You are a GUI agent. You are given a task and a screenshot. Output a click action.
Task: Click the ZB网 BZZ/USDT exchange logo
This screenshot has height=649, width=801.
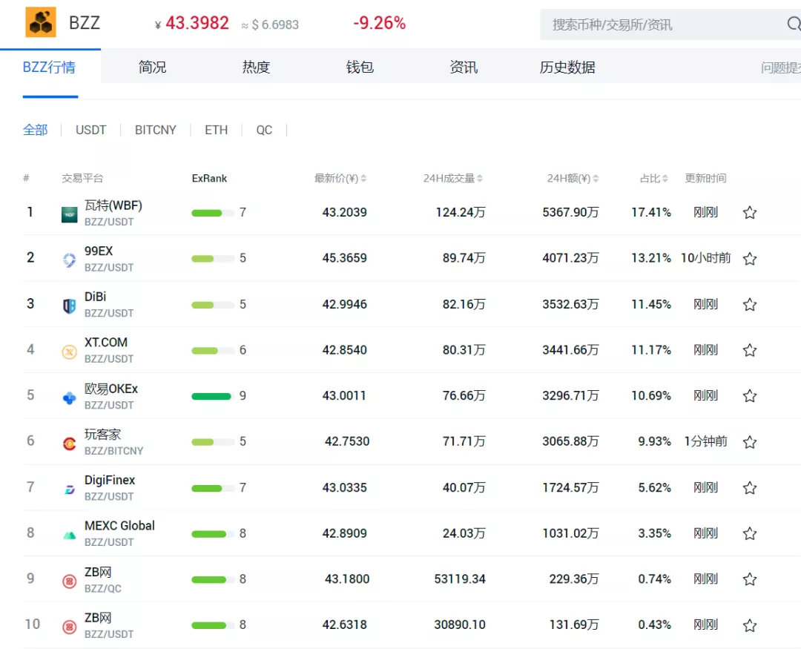pyautogui.click(x=70, y=627)
